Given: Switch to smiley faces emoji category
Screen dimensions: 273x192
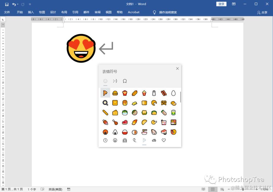Looking at the screenshot, I should pos(115,140).
